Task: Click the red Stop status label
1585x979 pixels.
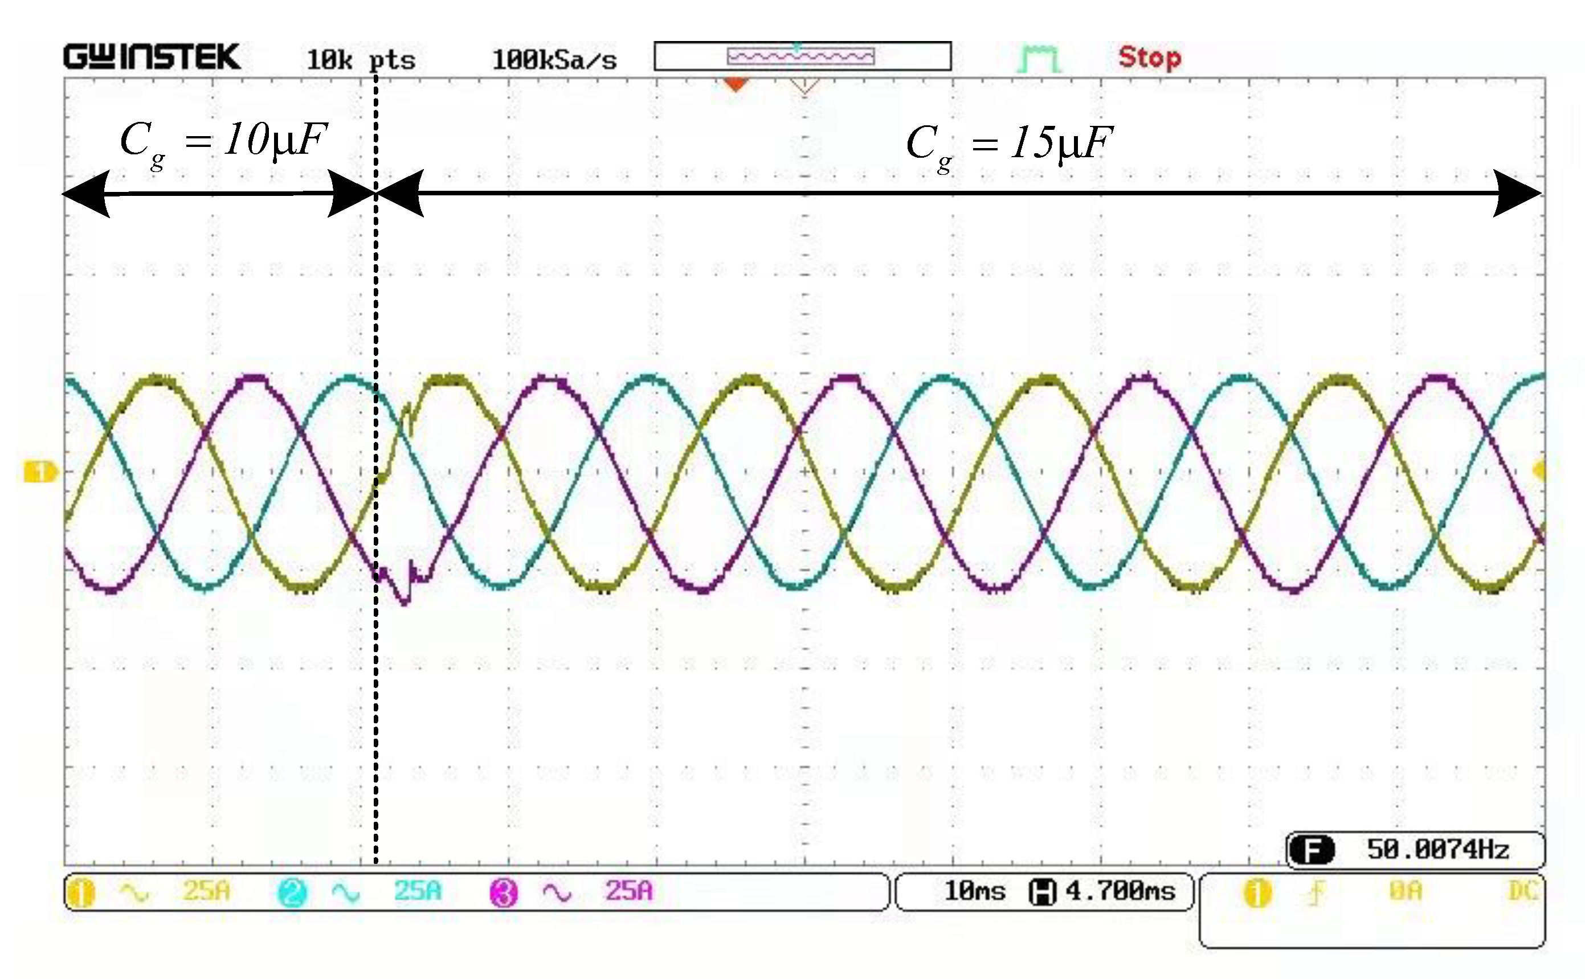Action: tap(1149, 58)
